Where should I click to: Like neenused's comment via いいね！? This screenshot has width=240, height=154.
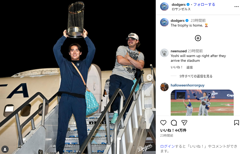pos(176,67)
